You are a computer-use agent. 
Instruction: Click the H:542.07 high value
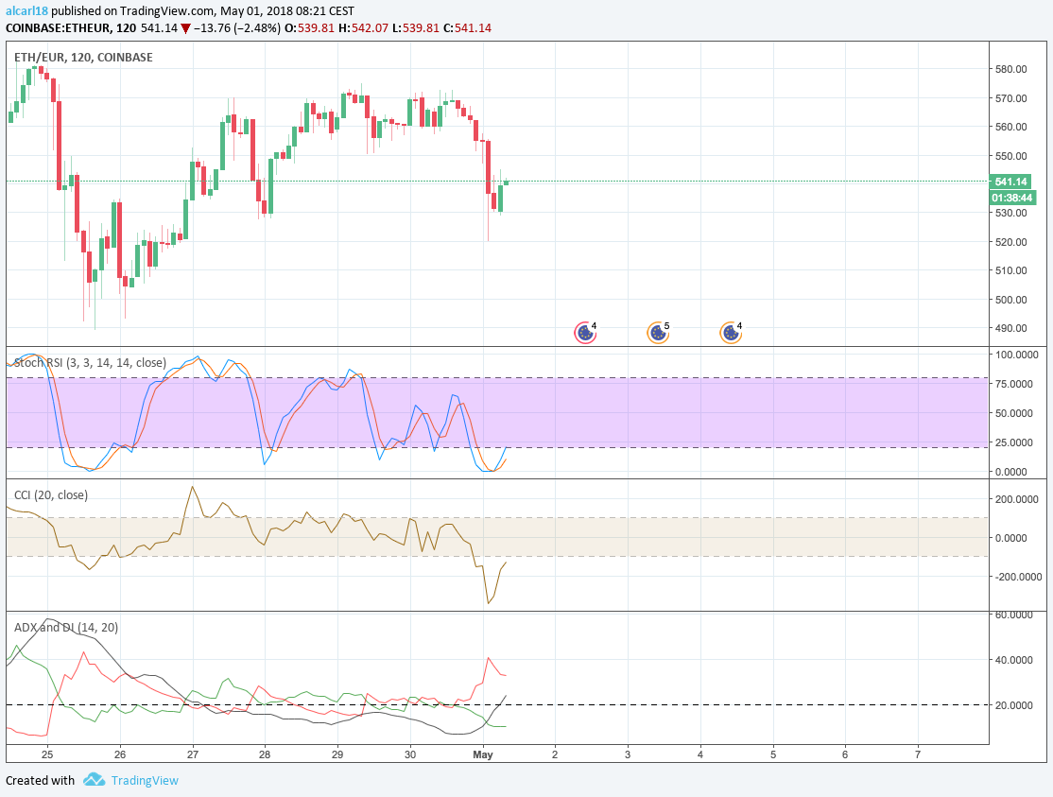[363, 28]
